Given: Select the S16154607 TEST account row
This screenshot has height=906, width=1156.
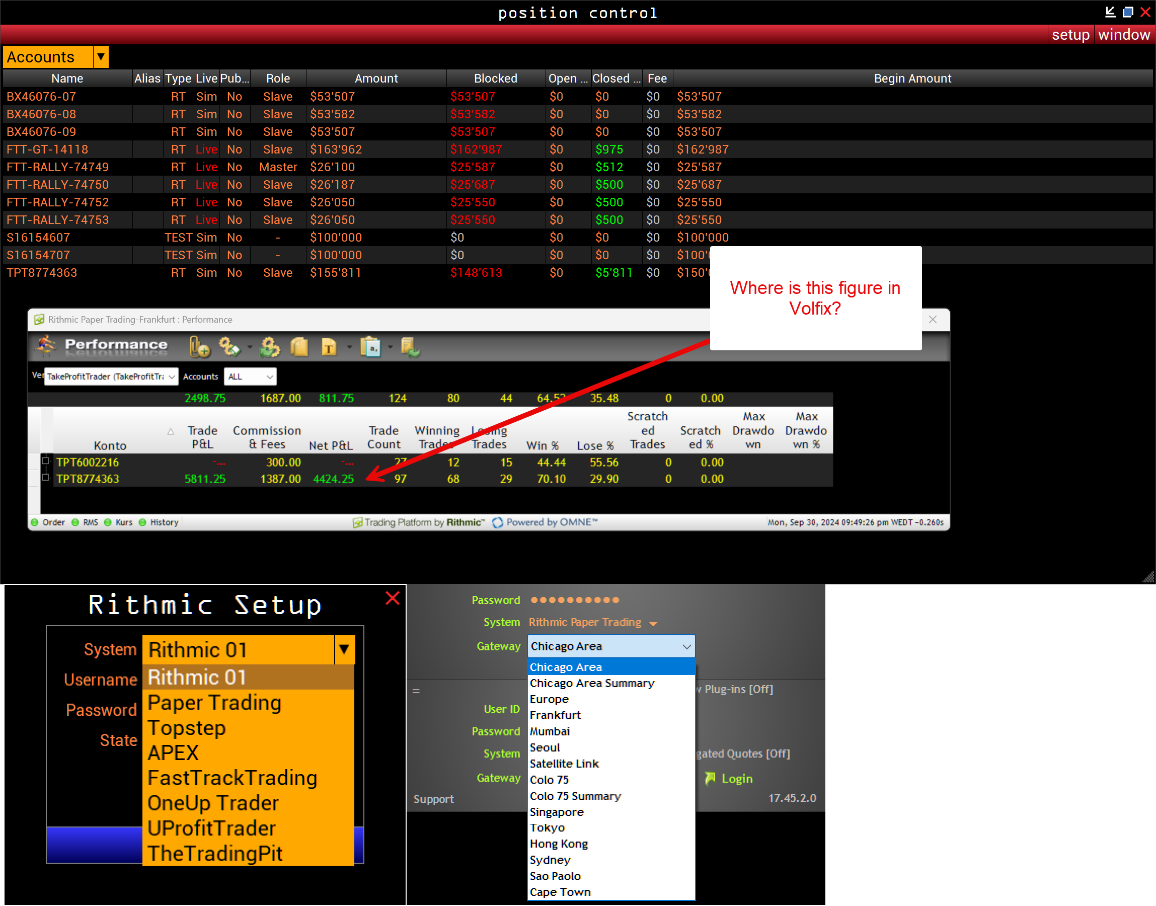Looking at the screenshot, I should pos(577,238).
